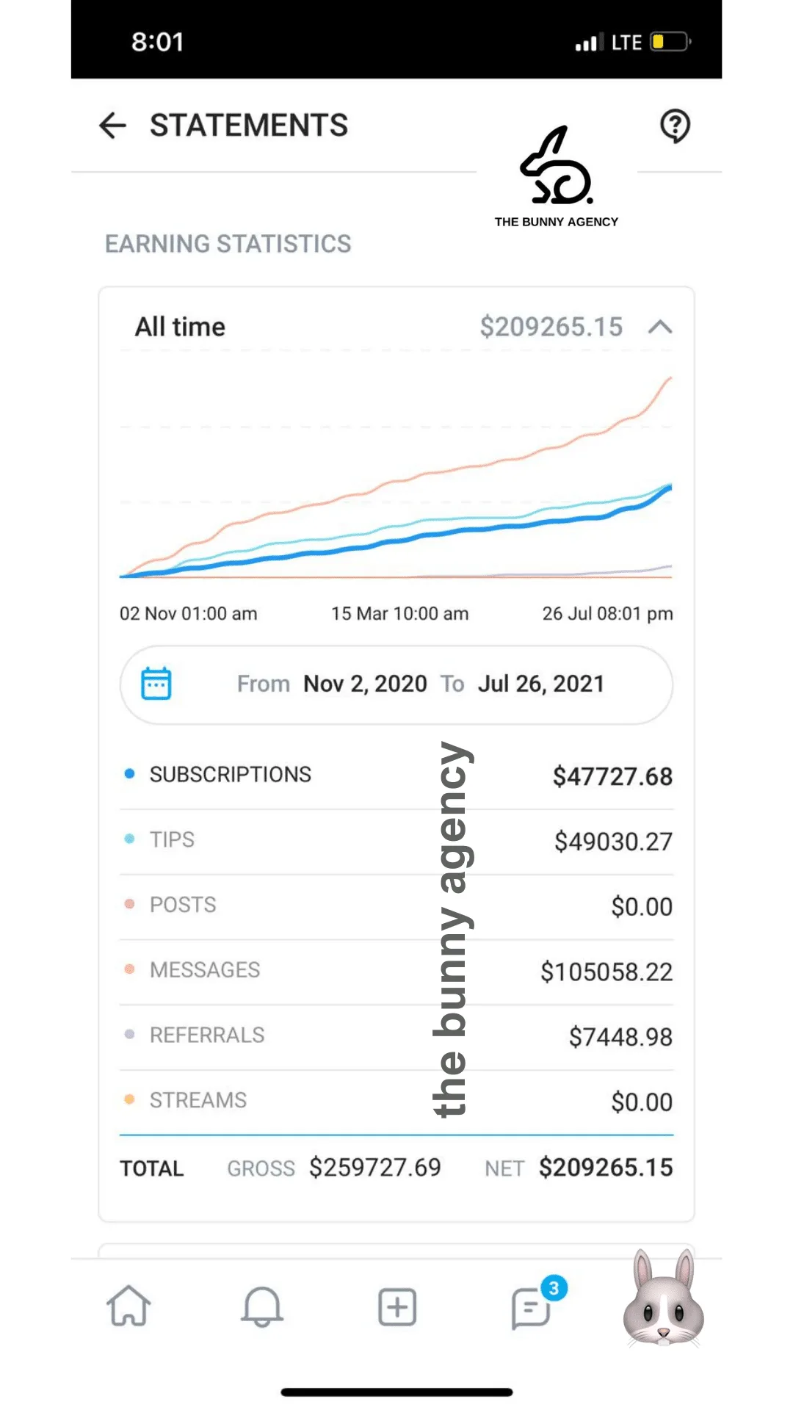
Task: Click the back arrow on Statements
Action: click(112, 126)
